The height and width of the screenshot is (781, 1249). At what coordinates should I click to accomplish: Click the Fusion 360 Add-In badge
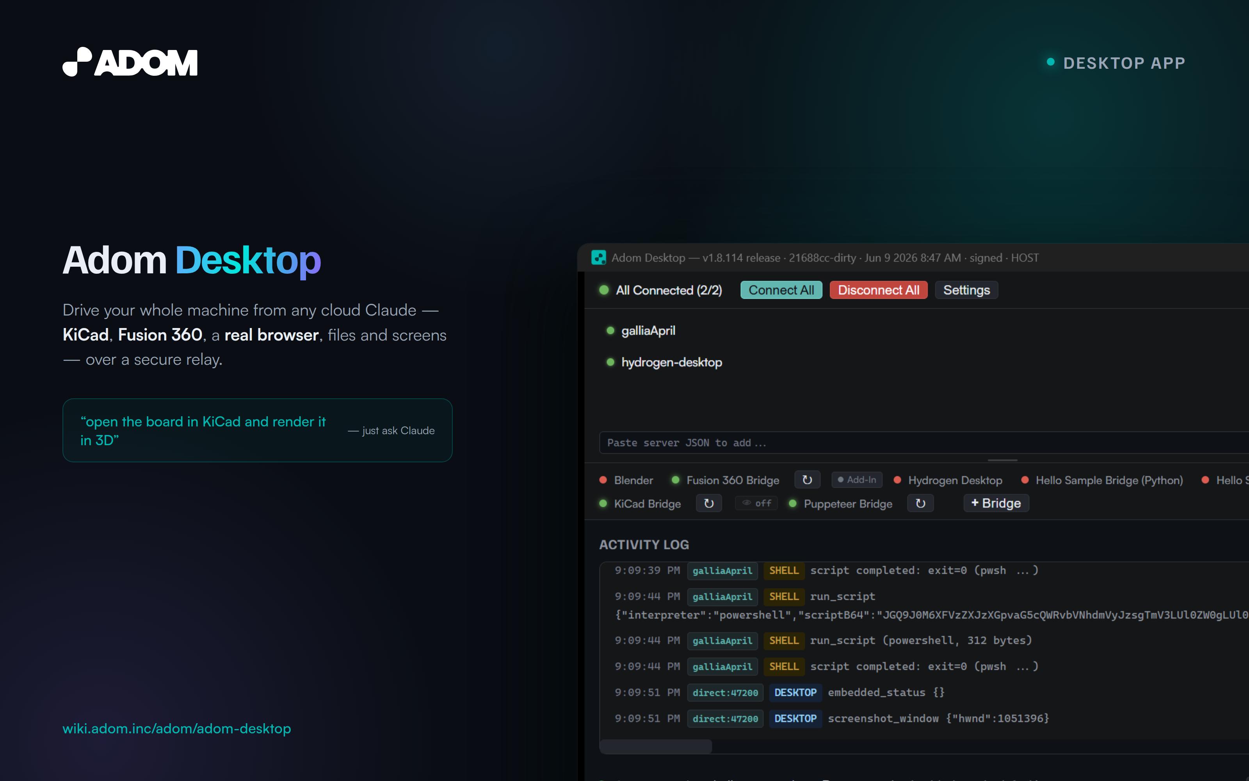tap(857, 480)
